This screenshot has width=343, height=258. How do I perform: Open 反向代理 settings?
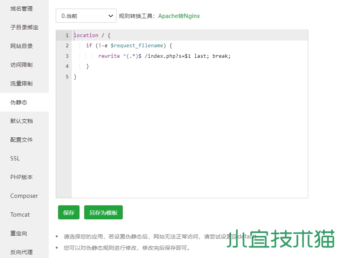tap(21, 252)
